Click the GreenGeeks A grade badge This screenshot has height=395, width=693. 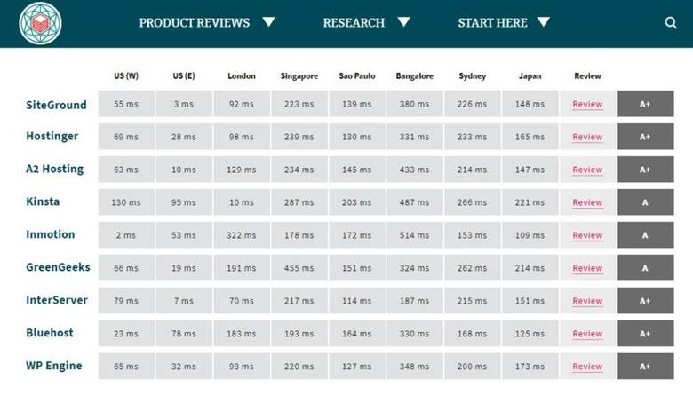pos(645,268)
